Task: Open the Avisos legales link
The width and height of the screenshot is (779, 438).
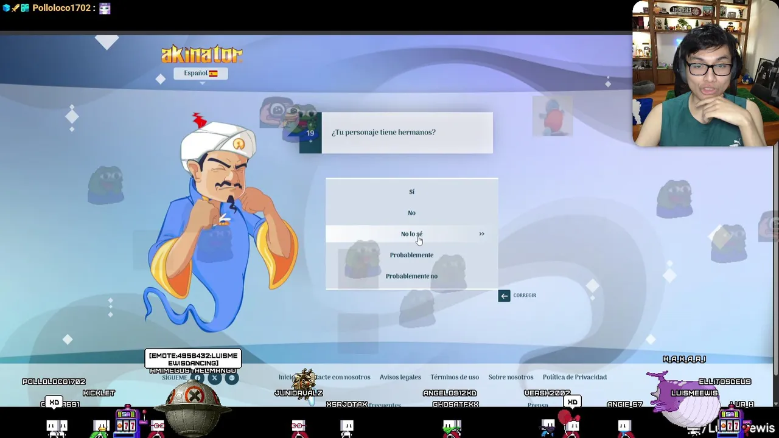Action: [400, 377]
